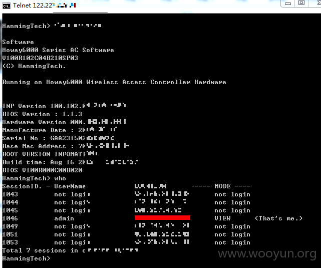Click session ID 1044
Image resolution: width=321 pixels, height=268 pixels.
[10, 202]
